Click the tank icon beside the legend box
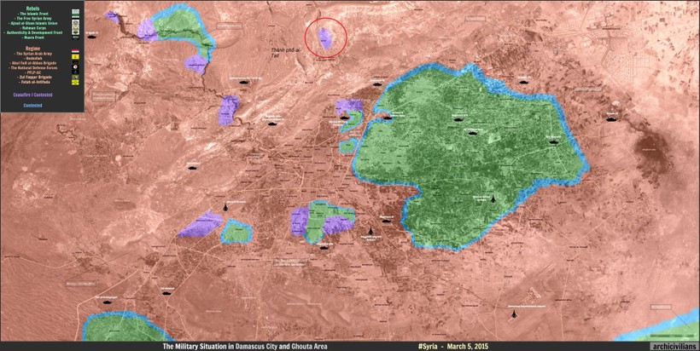Screen dimensions: 700x351 pyautogui.click(x=92, y=37)
